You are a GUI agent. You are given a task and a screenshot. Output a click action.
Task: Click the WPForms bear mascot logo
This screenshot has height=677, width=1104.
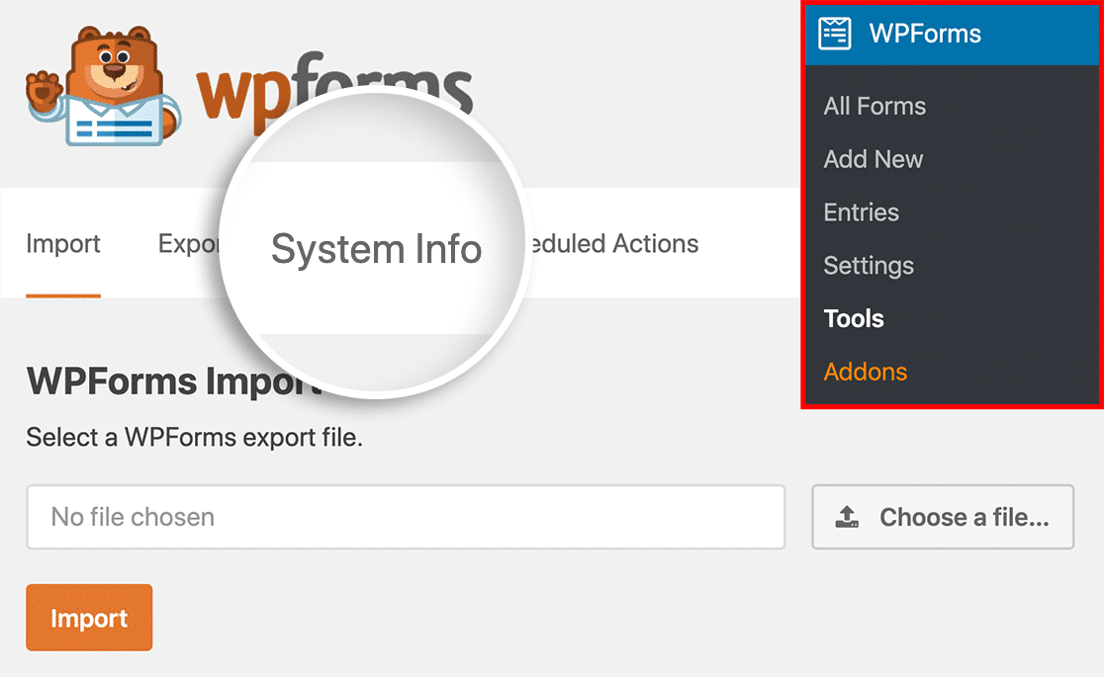(x=104, y=86)
